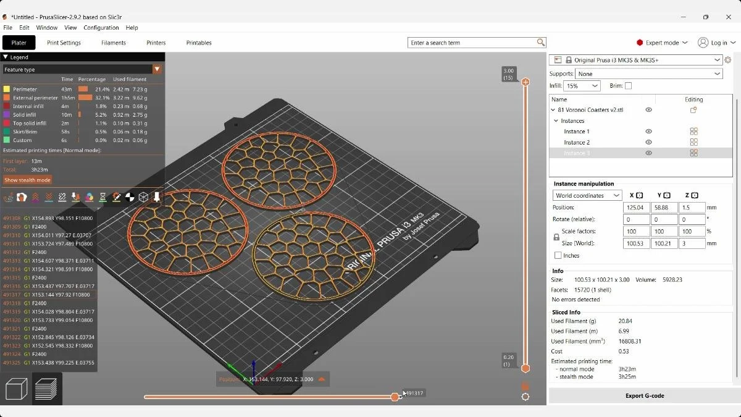Click the Position X field showing 125.04
The height and width of the screenshot is (417, 741).
click(x=636, y=208)
